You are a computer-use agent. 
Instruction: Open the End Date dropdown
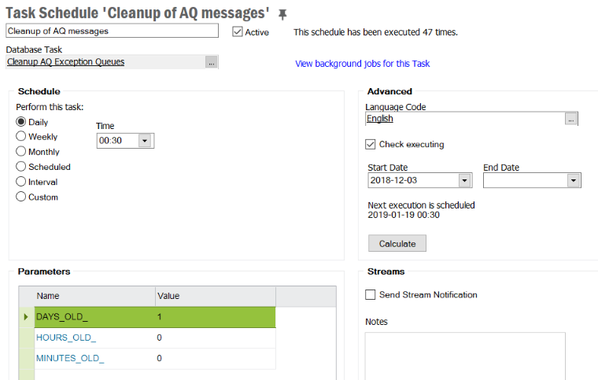click(x=572, y=181)
